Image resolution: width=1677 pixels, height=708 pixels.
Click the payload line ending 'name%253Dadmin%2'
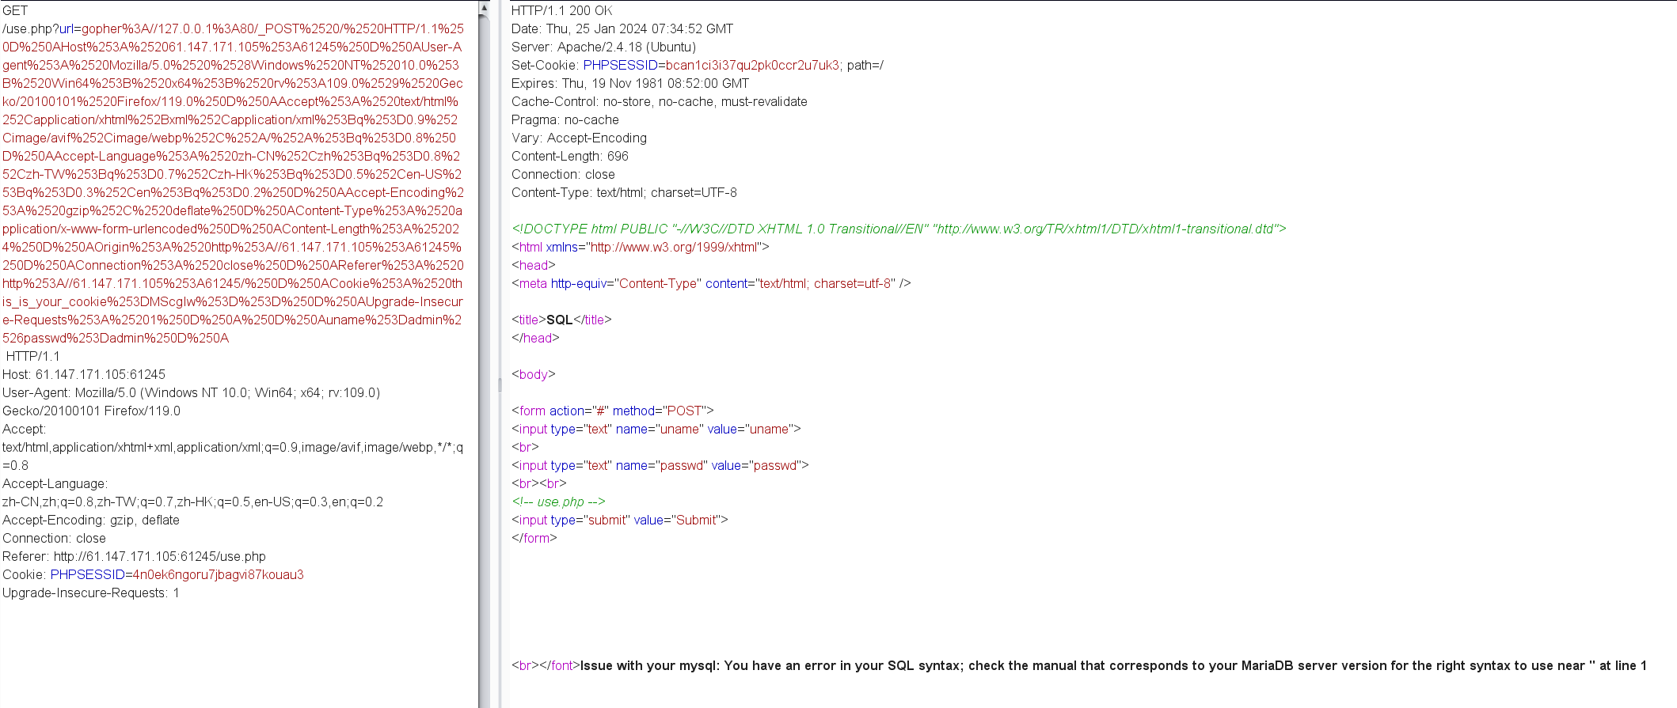click(232, 320)
